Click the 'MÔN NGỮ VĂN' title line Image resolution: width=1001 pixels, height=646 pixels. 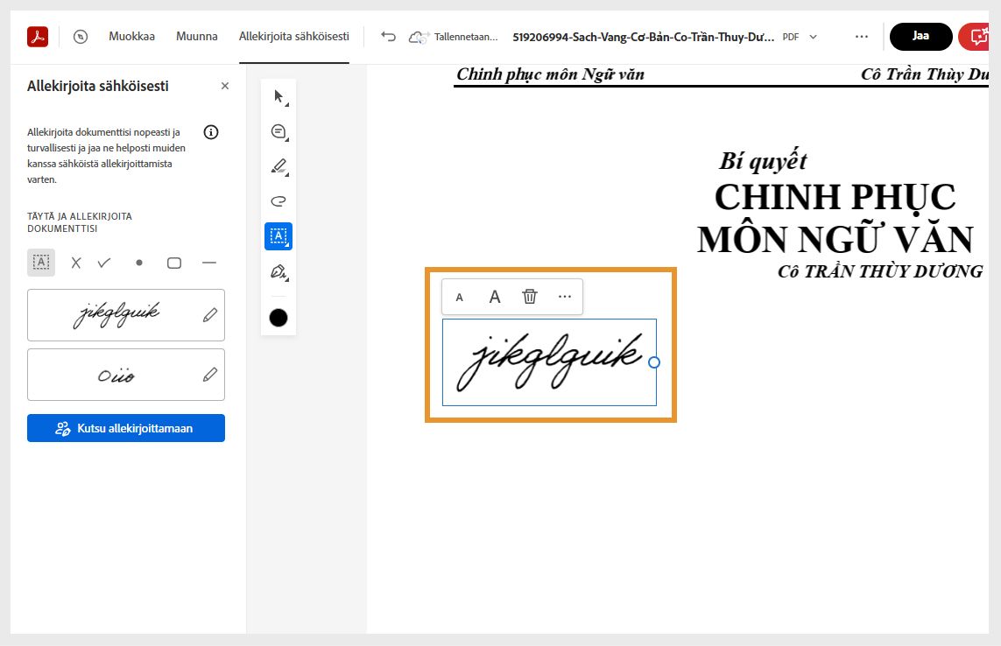click(x=835, y=240)
